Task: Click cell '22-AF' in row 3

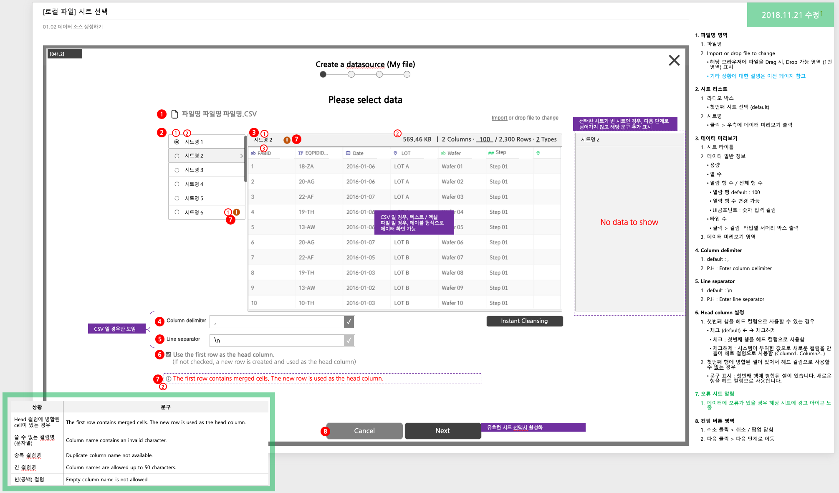Action: pos(306,197)
